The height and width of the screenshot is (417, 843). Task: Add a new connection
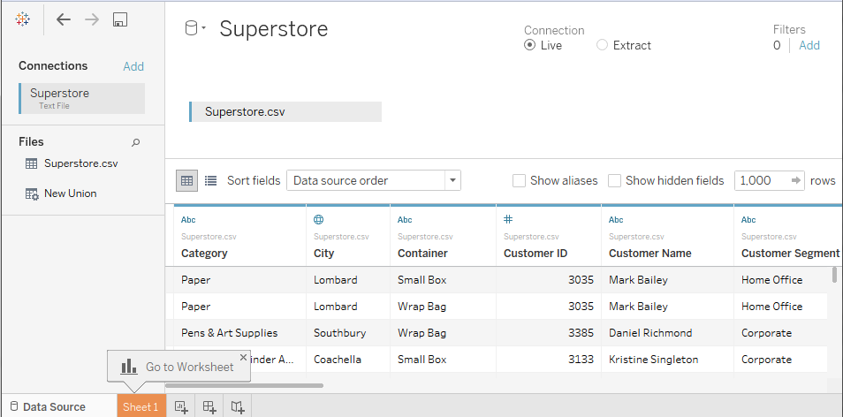[133, 66]
